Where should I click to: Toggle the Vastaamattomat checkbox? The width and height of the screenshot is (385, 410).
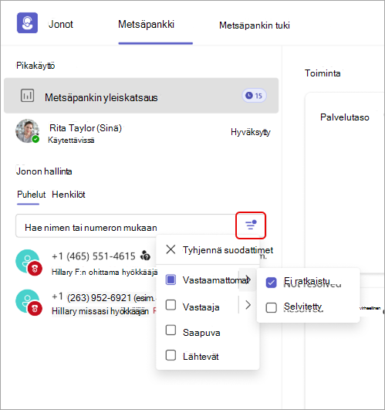click(171, 280)
